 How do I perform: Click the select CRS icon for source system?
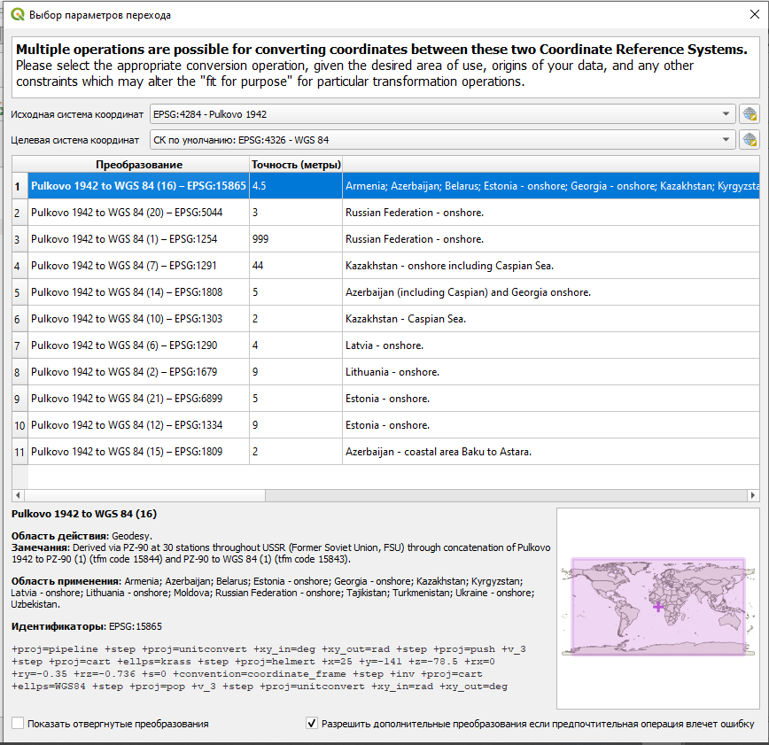[x=750, y=114]
